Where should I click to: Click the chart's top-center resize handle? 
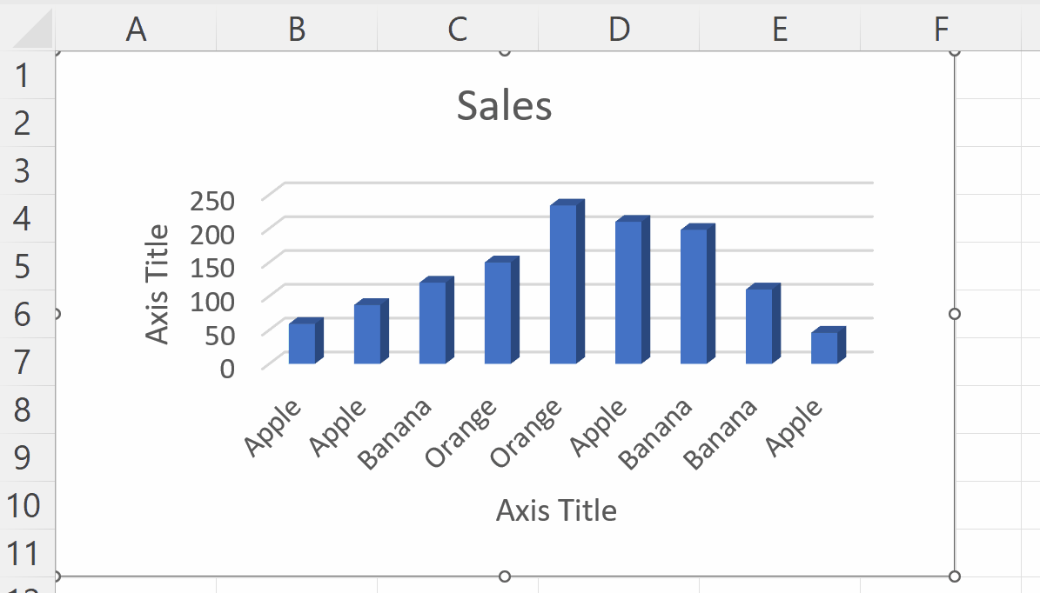coord(503,53)
